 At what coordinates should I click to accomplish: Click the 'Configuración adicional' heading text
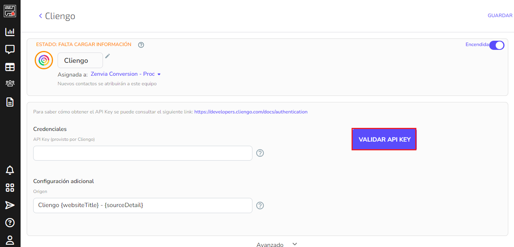64,181
